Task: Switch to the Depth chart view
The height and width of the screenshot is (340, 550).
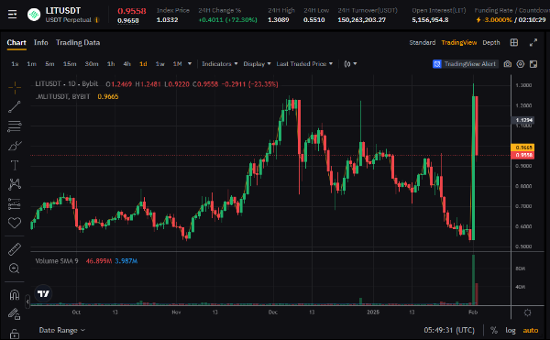Action: pyautogui.click(x=491, y=42)
